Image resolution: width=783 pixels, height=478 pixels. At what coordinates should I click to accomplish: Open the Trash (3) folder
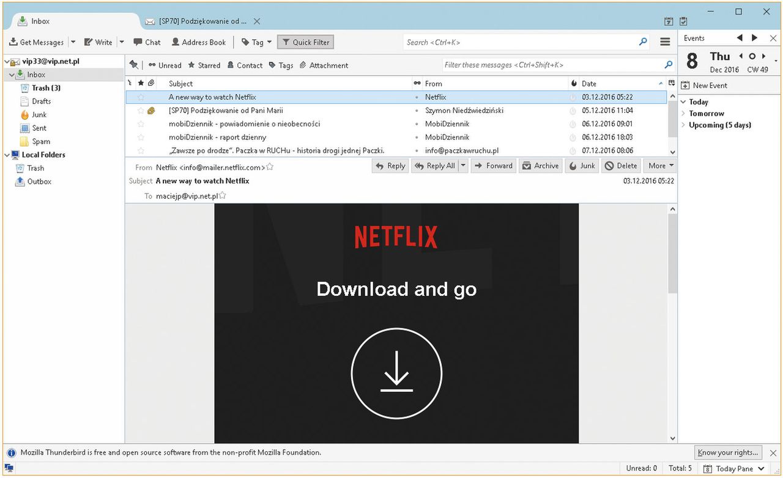(x=46, y=88)
